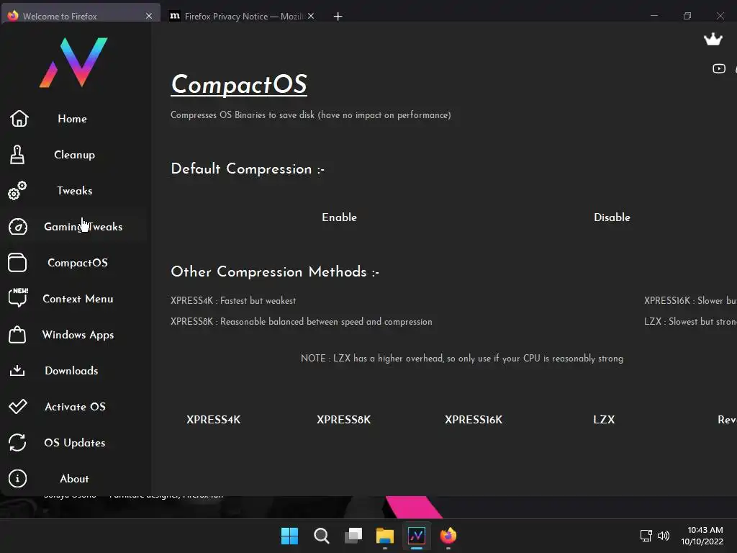
Task: Click the XPRESS8K balanced description line
Action: pos(302,322)
